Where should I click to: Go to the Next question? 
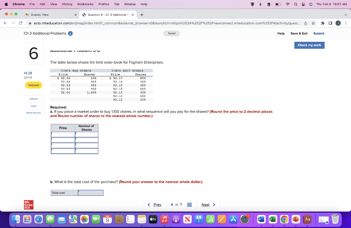click(207, 204)
